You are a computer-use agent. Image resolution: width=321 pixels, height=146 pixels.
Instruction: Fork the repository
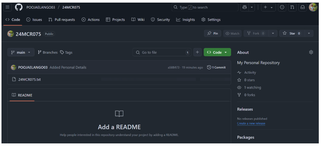[x=256, y=33]
